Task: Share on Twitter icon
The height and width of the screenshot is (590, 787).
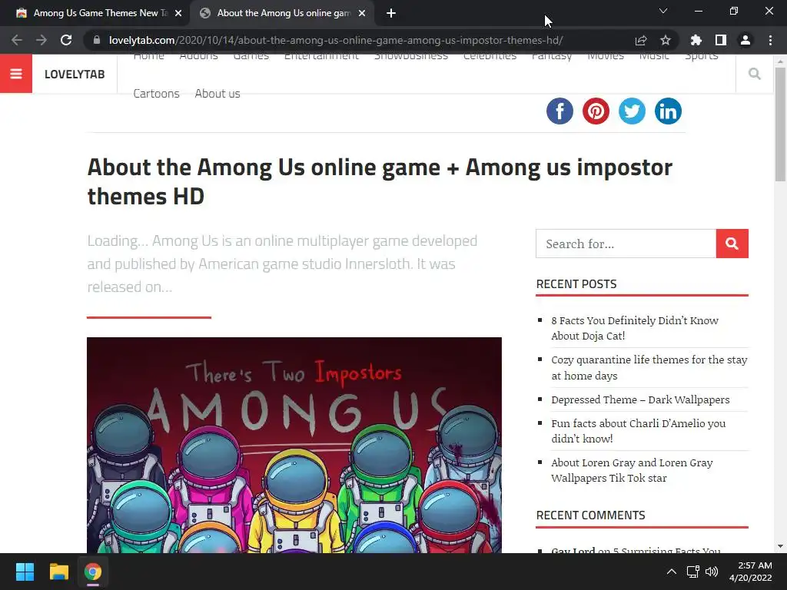Action: [x=632, y=111]
